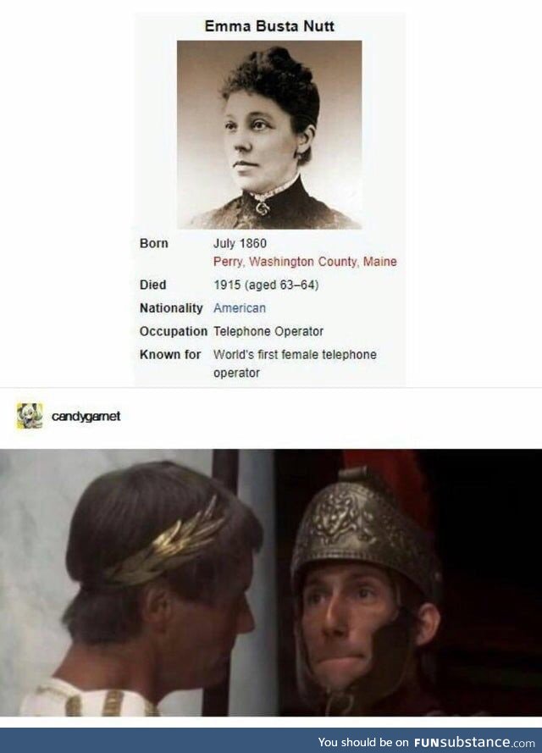
Task: Click the Roman scene image below the post
Action: 271,583
